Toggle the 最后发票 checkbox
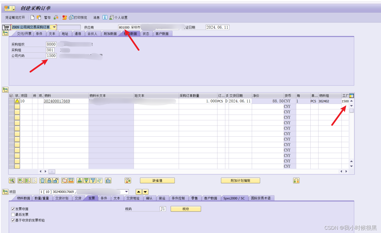The image size is (381, 233). click(13, 214)
